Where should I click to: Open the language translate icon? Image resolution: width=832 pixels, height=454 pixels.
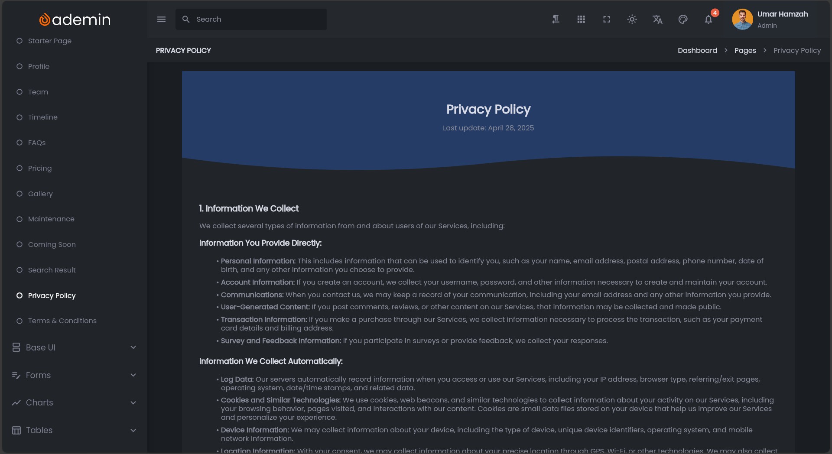(657, 19)
